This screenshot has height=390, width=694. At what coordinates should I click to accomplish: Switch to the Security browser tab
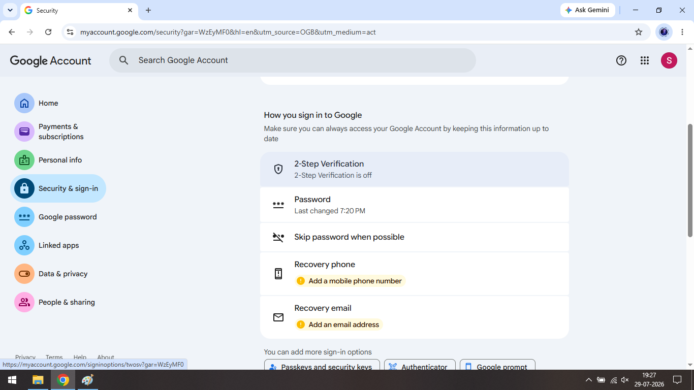[79, 10]
